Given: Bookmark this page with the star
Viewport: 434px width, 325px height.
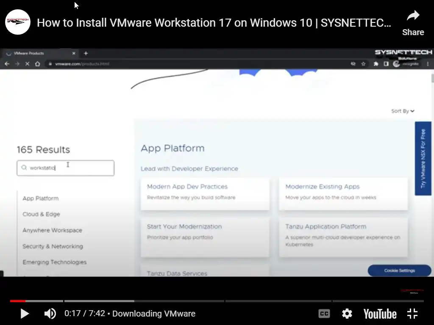Looking at the screenshot, I should [x=363, y=64].
